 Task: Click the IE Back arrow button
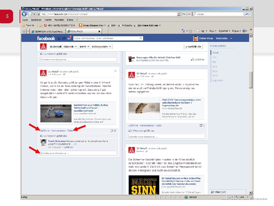point(24,14)
